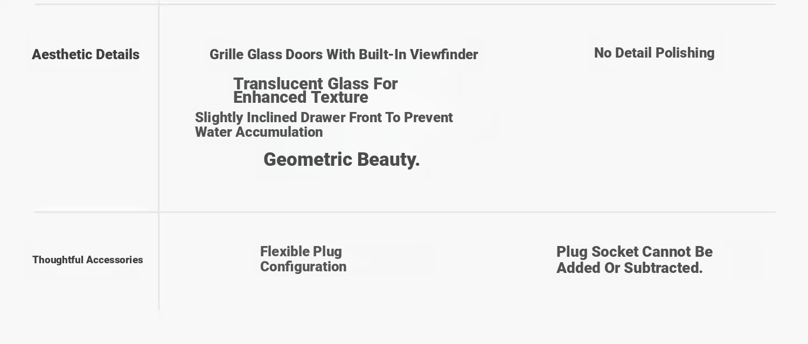Select the "Flexible Plug Configuration" text
Image resolution: width=808 pixels, height=344 pixels.
pos(303,259)
